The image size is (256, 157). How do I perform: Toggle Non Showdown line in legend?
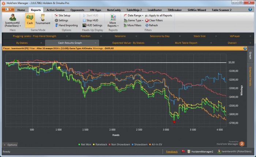[119, 145]
